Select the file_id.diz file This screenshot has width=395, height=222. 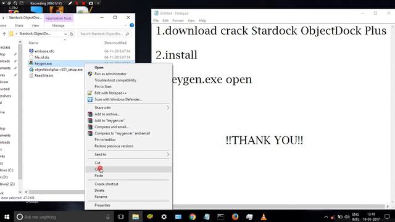42,57
